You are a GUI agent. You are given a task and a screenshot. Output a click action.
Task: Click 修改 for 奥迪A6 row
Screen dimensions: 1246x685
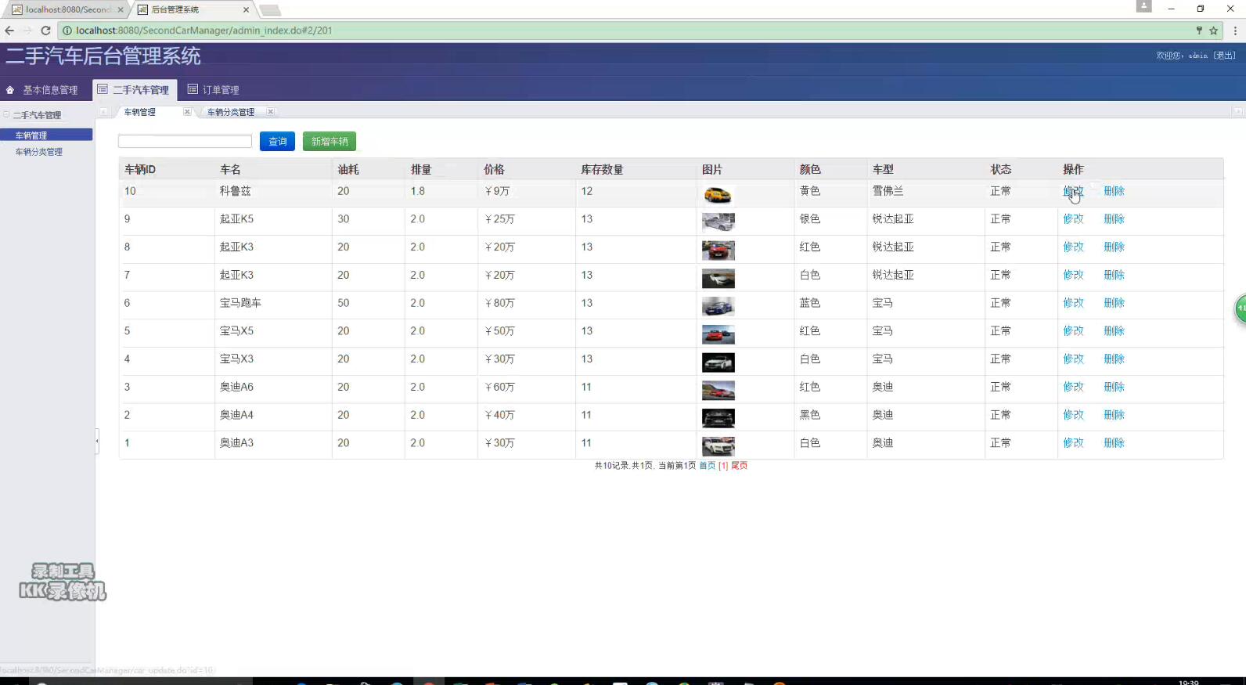[1073, 388]
